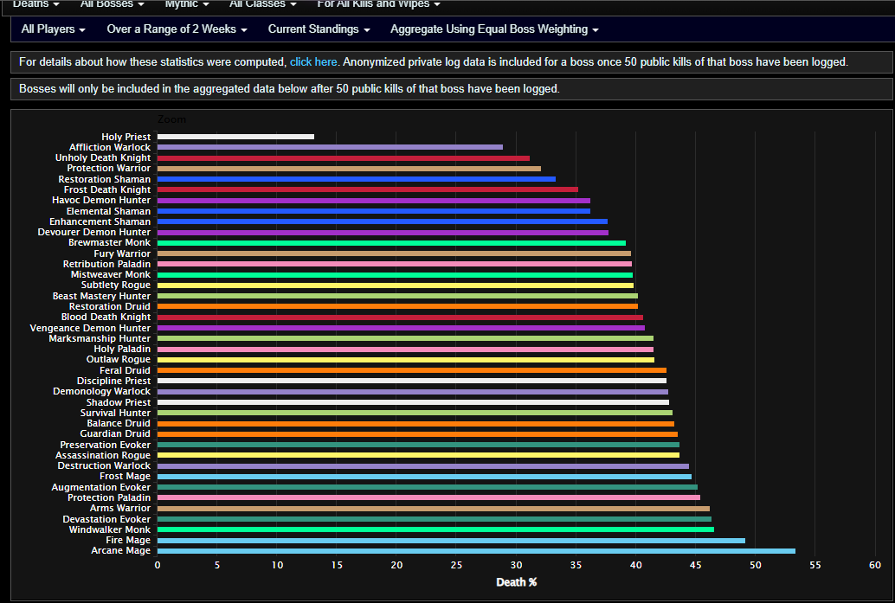This screenshot has height=603, width=895.
Task: Click the Fury Warrior label
Action: click(x=122, y=253)
